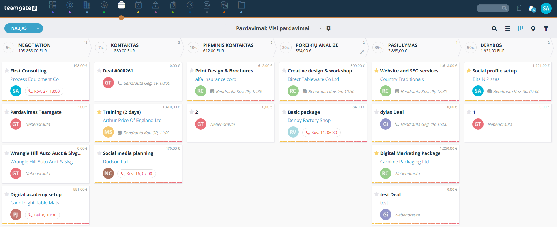Open the folder icon in top navigation

click(242, 5)
